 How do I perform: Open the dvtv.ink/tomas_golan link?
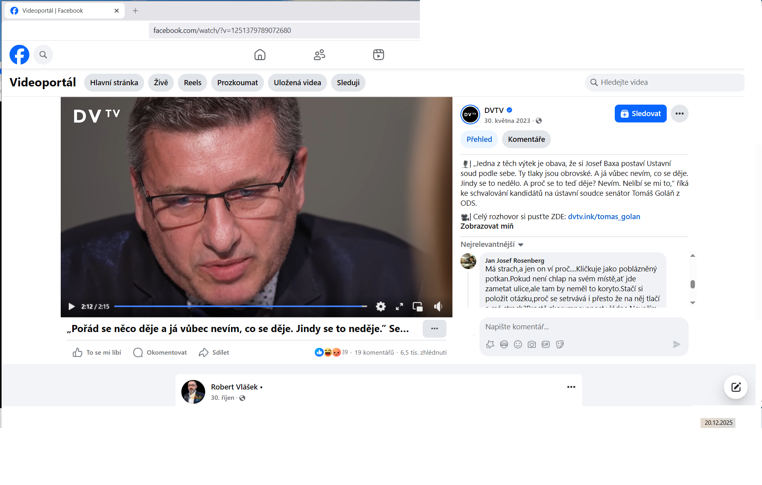(604, 217)
